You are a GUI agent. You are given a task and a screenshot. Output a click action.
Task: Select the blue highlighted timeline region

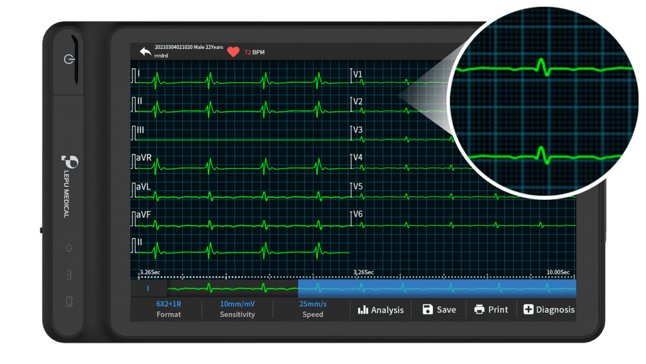(437, 288)
